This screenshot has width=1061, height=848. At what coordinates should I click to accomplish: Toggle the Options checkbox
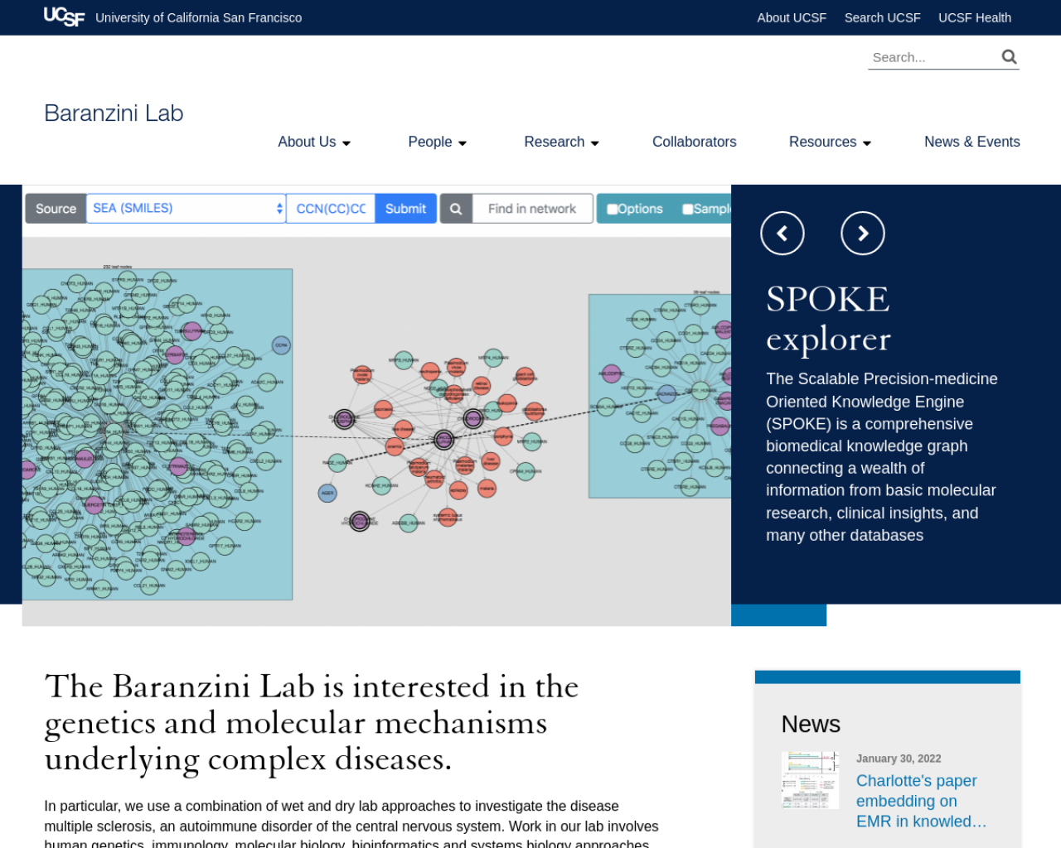613,209
